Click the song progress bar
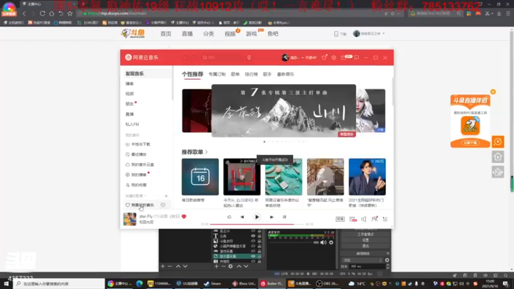Image resolution: width=514 pixels, height=289 pixels. (256, 224)
